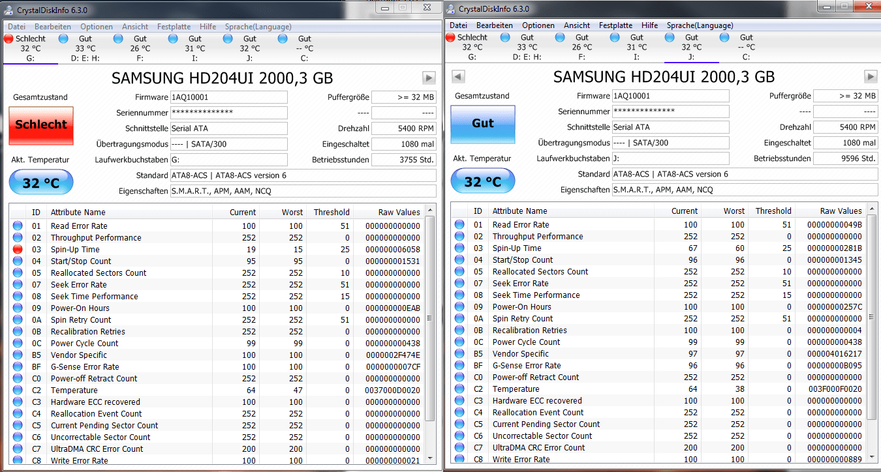Open Optionen menu in right window
The height and width of the screenshot is (472, 881).
pyautogui.click(x=538, y=25)
